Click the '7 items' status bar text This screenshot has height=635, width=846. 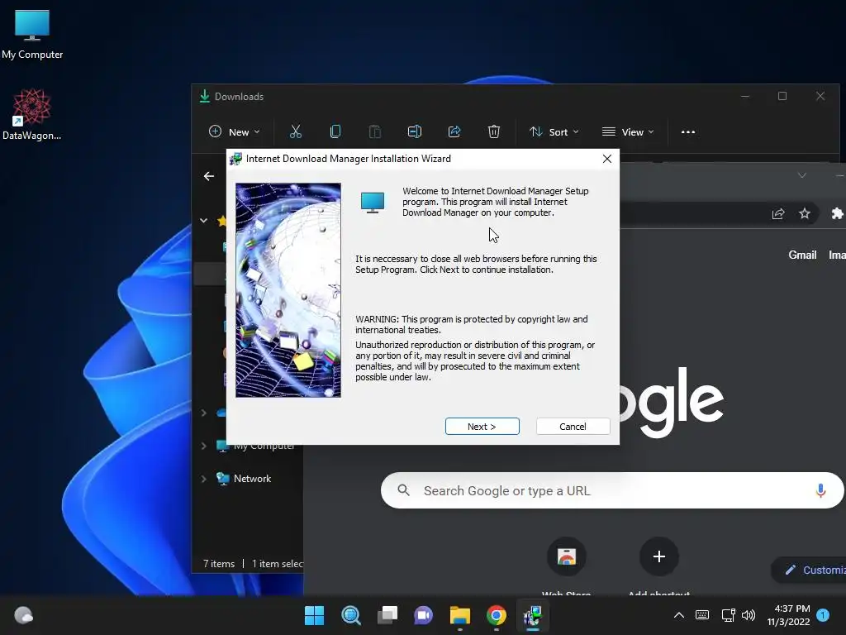218,564
